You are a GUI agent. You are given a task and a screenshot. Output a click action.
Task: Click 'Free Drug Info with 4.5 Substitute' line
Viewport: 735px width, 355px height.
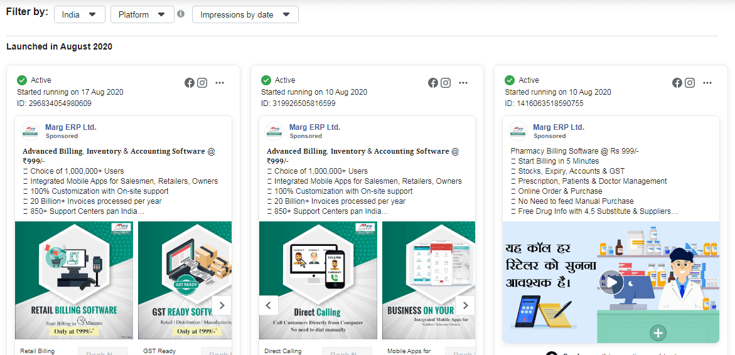594,211
